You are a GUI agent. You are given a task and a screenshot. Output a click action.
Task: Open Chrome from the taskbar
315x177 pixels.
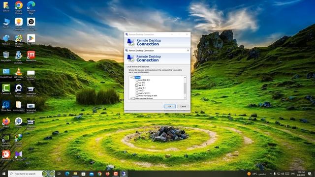coord(99,174)
